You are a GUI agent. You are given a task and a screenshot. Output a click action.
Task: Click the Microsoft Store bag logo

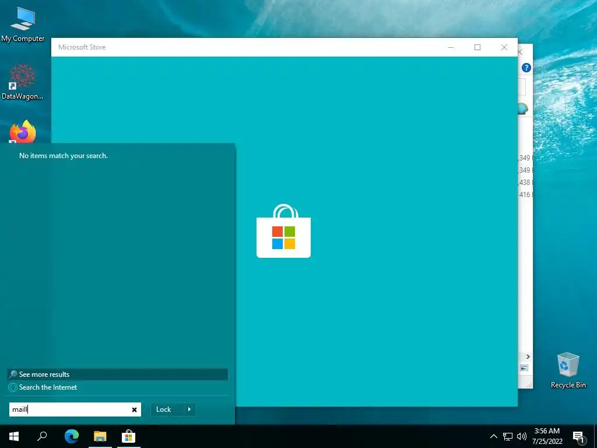pyautogui.click(x=284, y=231)
